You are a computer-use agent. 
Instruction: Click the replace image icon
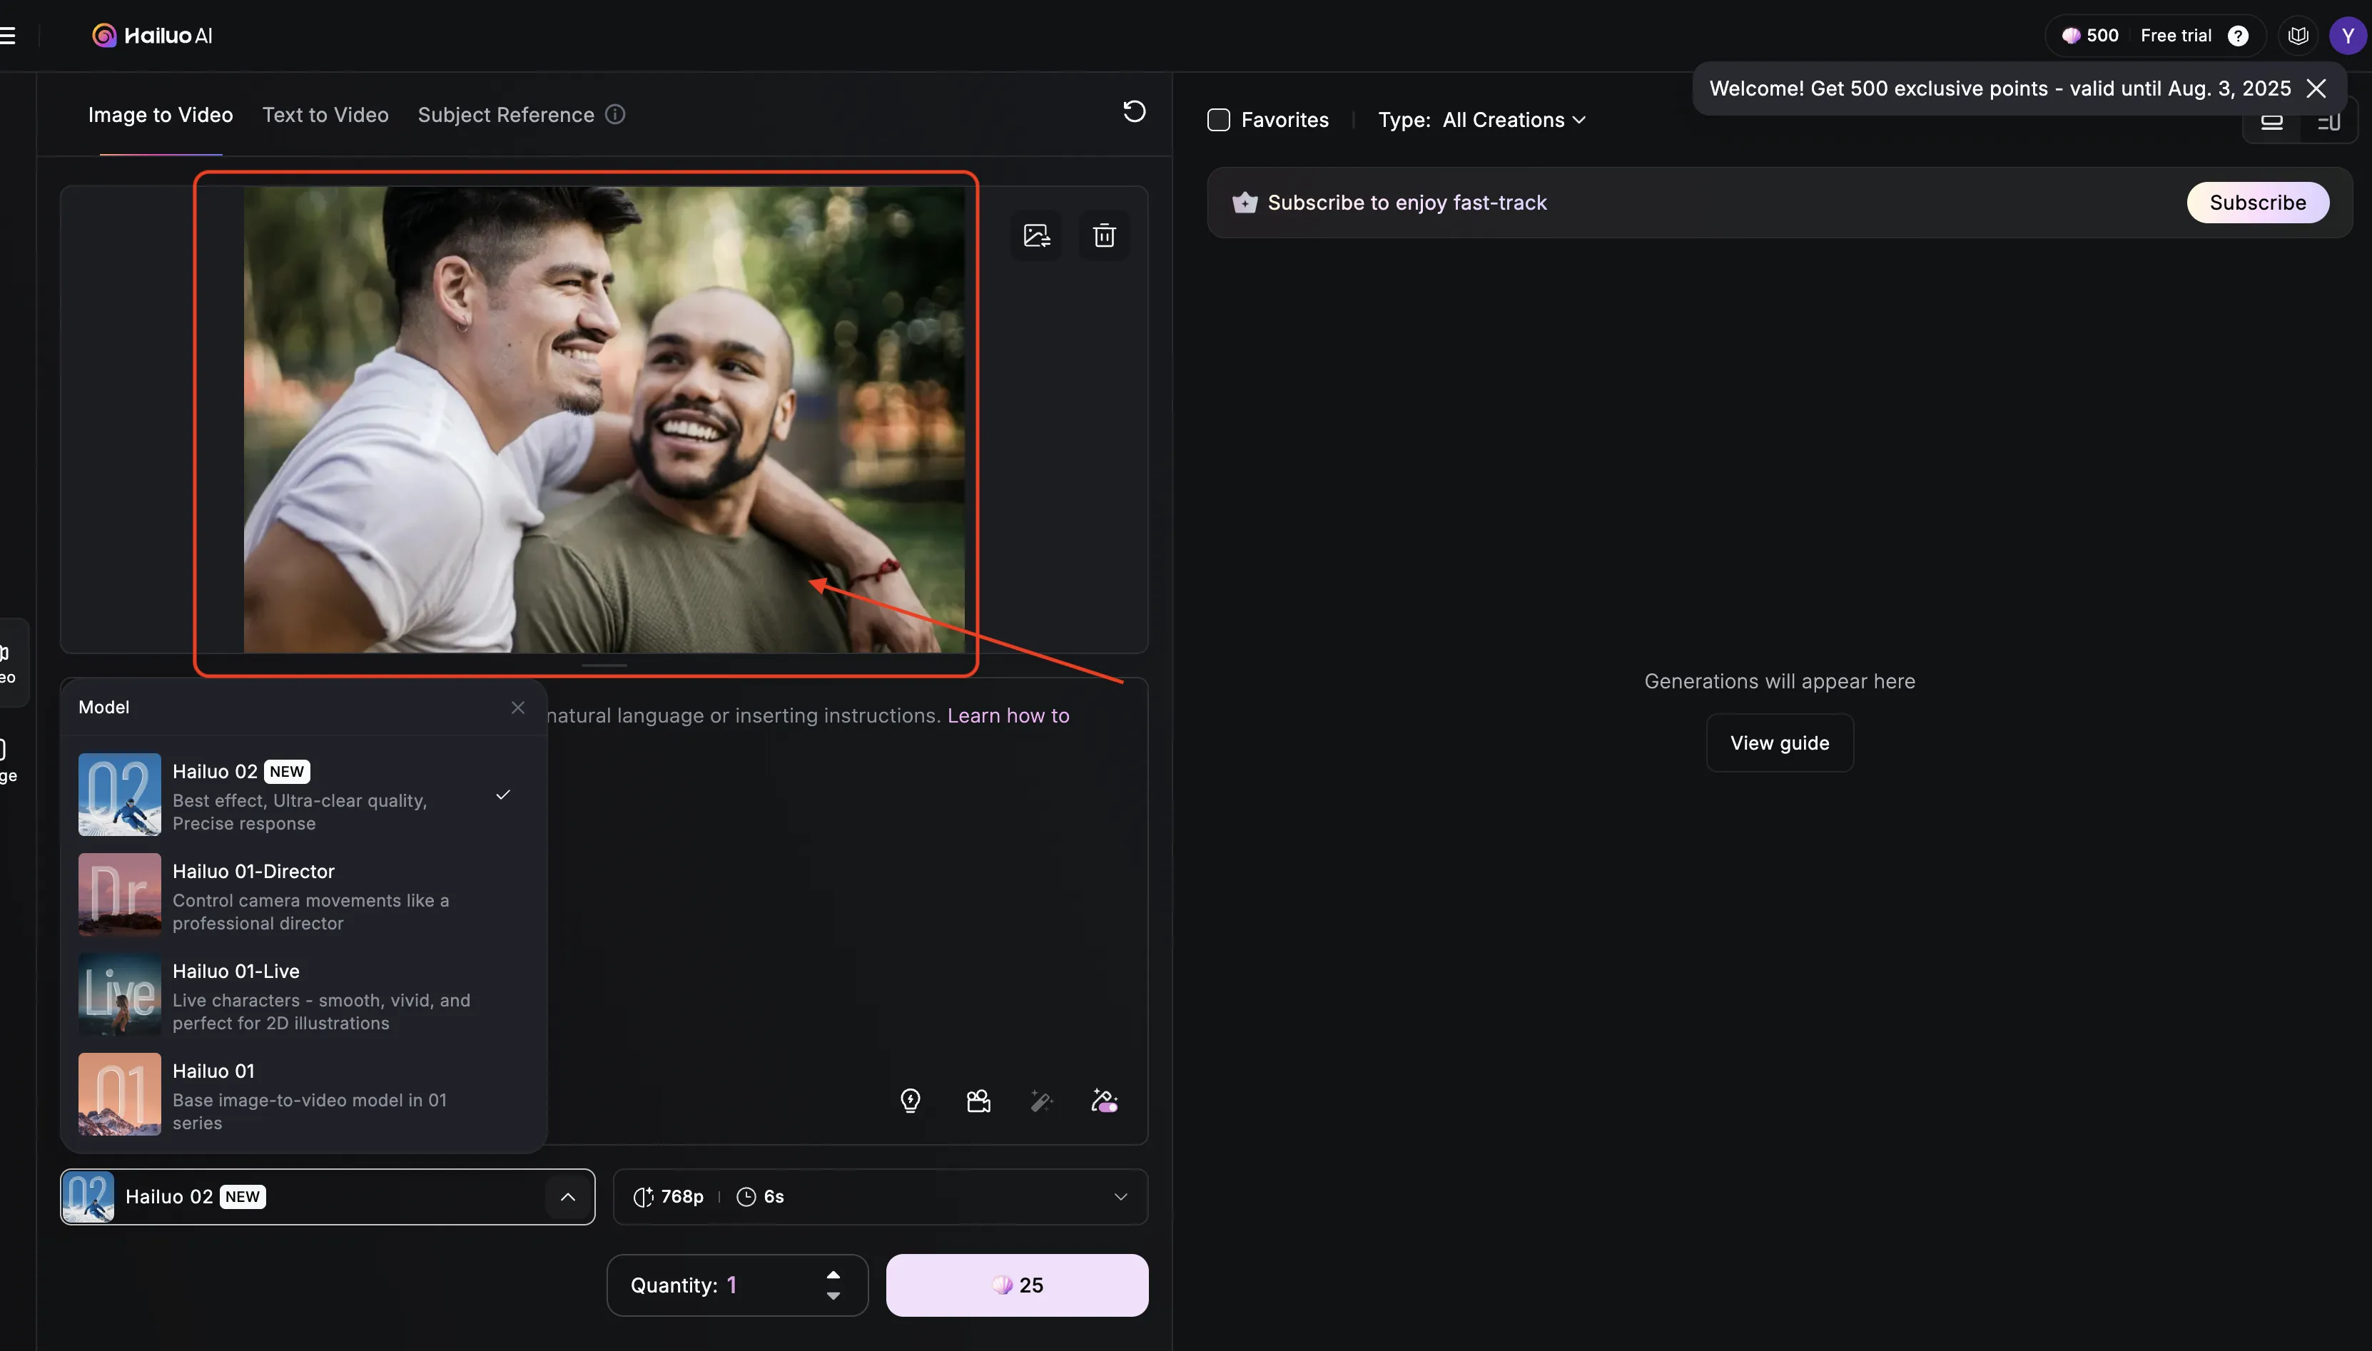1035,235
